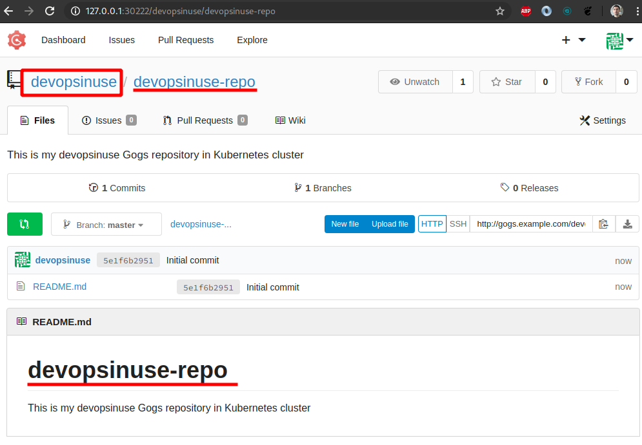Click the clone URL text field

tap(531, 224)
